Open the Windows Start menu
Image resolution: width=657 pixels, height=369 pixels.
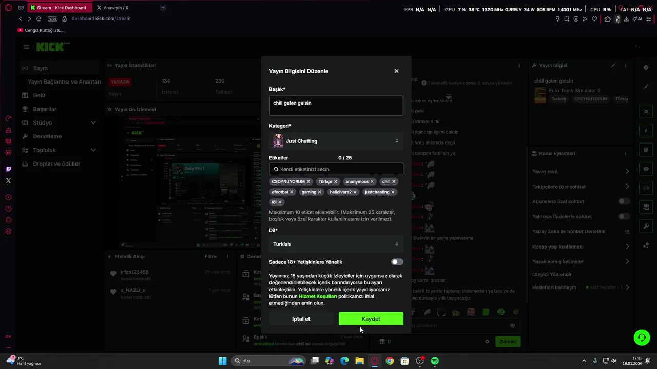[x=222, y=361]
